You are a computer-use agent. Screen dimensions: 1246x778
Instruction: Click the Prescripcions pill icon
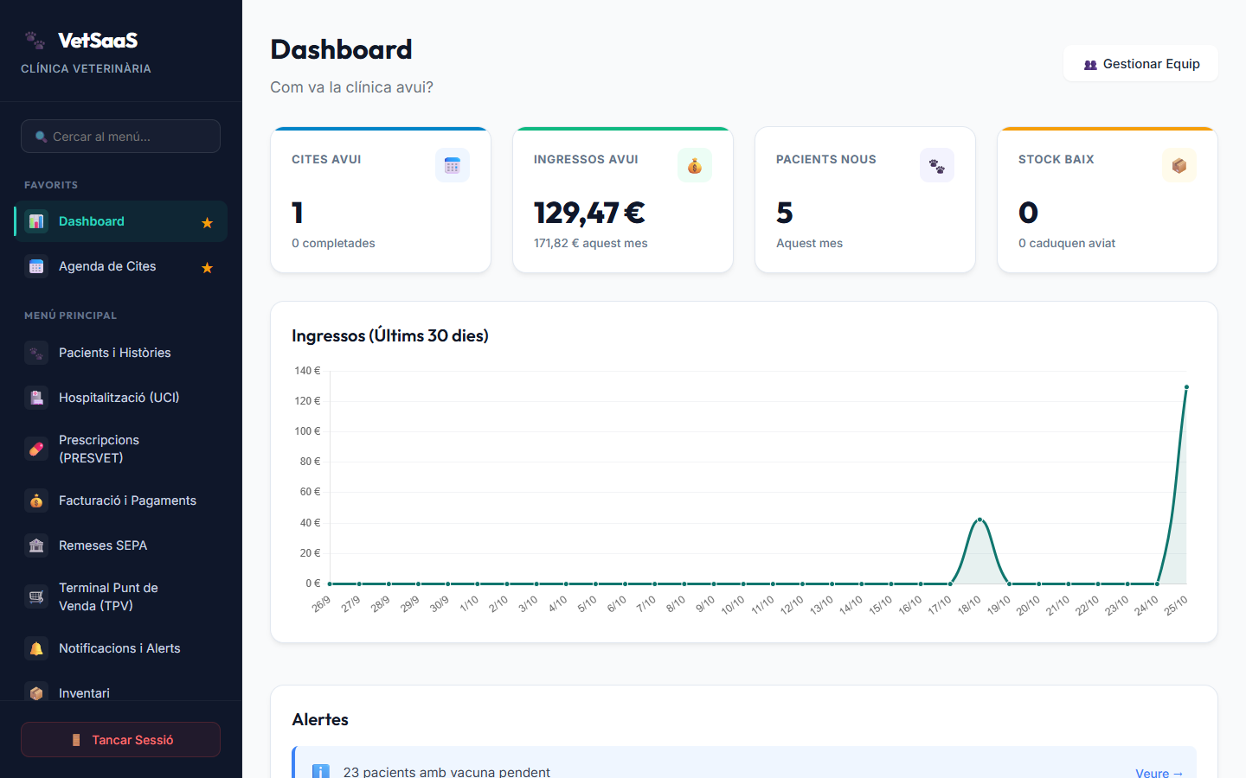pos(36,449)
